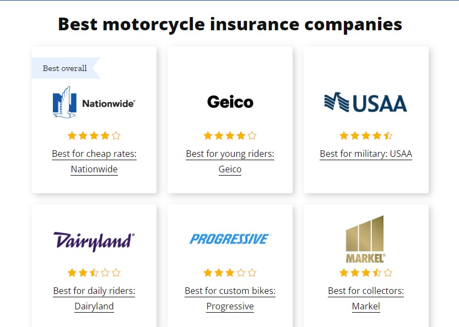Click the Best motorcycle insurance companies heading

coord(229,24)
